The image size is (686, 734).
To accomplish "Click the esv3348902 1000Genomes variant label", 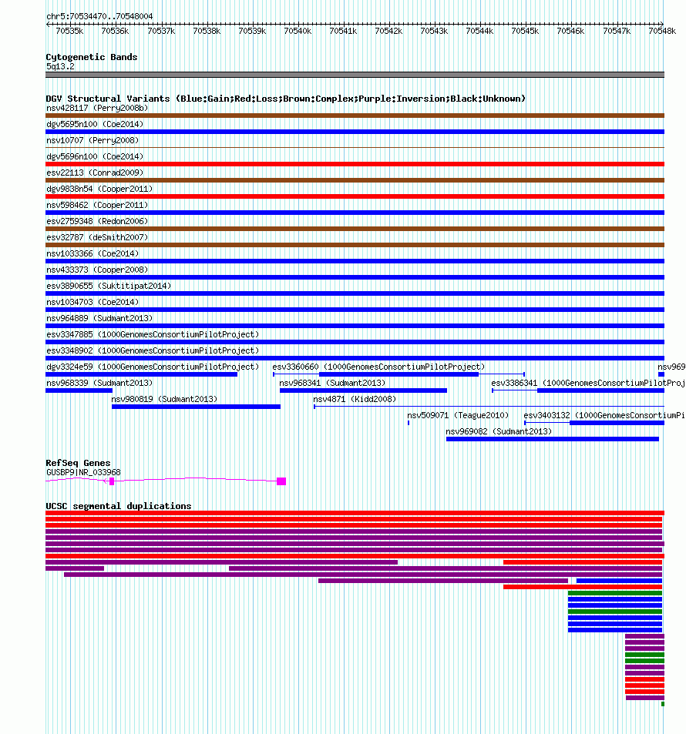I will [153, 350].
